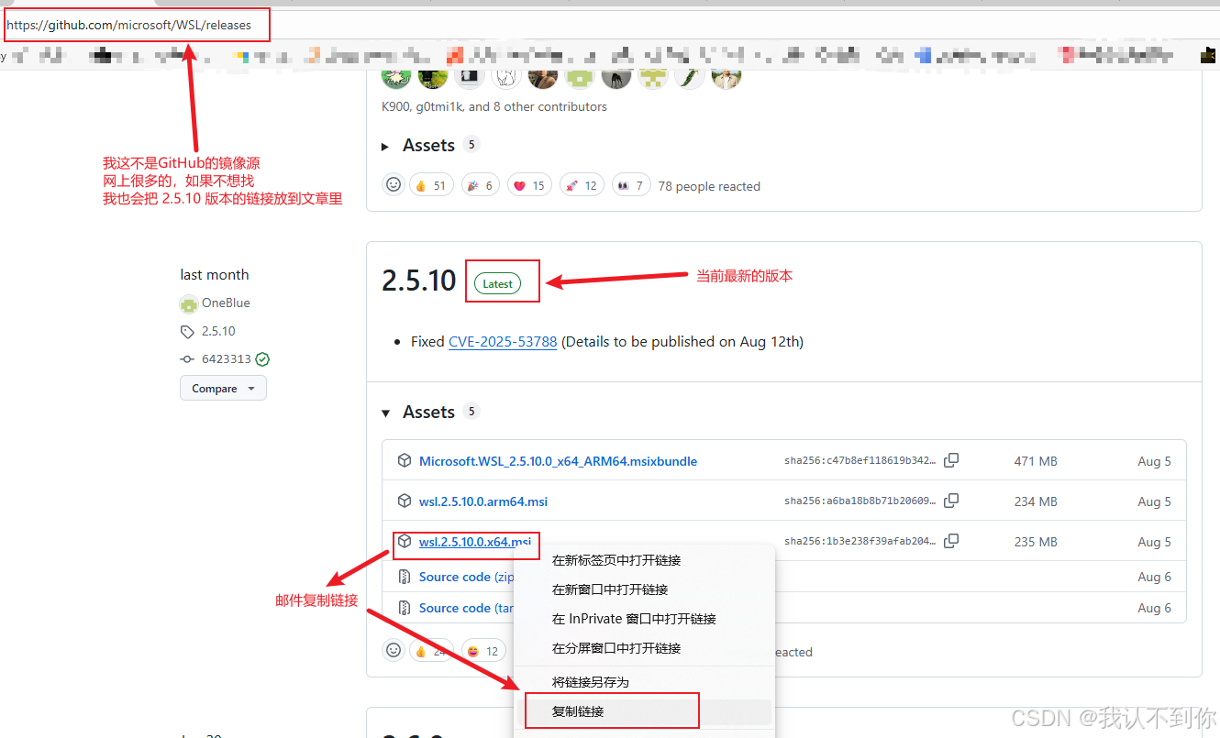Toggle the heart reaction showing 15
The image size is (1220, 738).
pos(529,185)
